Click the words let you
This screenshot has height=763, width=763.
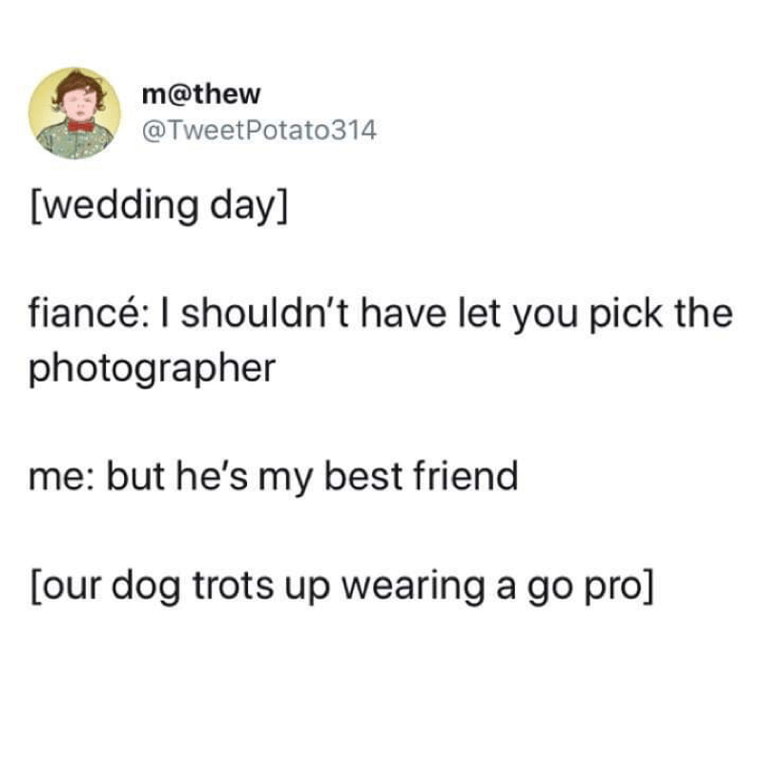(518, 315)
